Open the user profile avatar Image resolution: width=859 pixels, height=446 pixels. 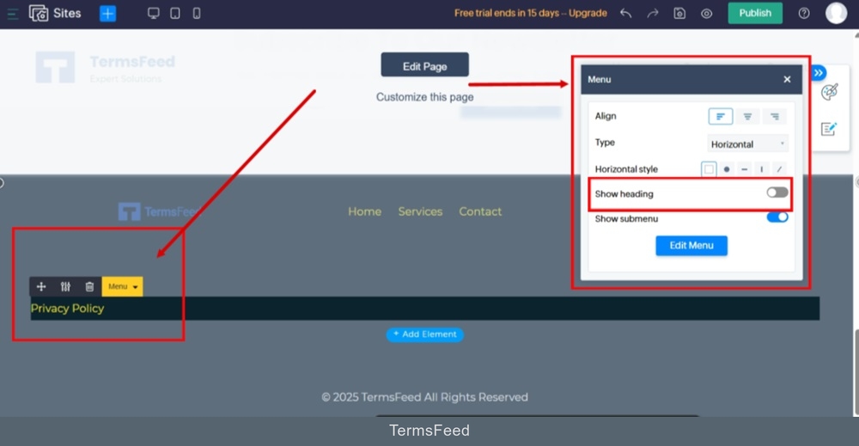tap(836, 13)
